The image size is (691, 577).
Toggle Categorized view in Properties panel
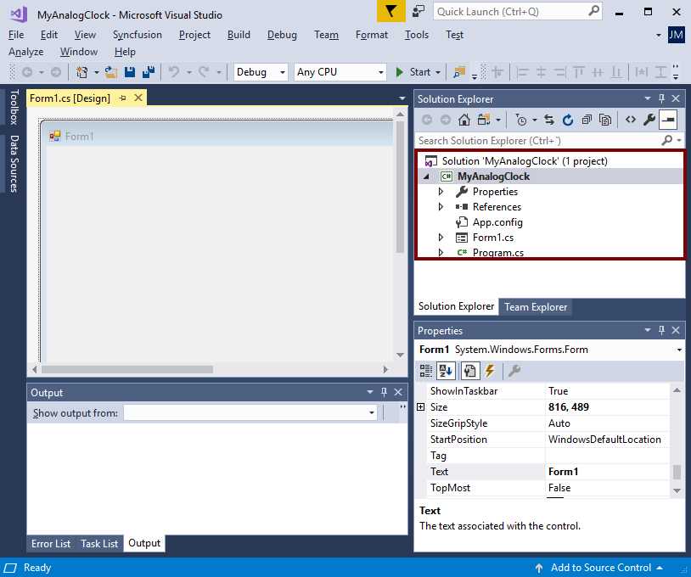[x=426, y=371]
